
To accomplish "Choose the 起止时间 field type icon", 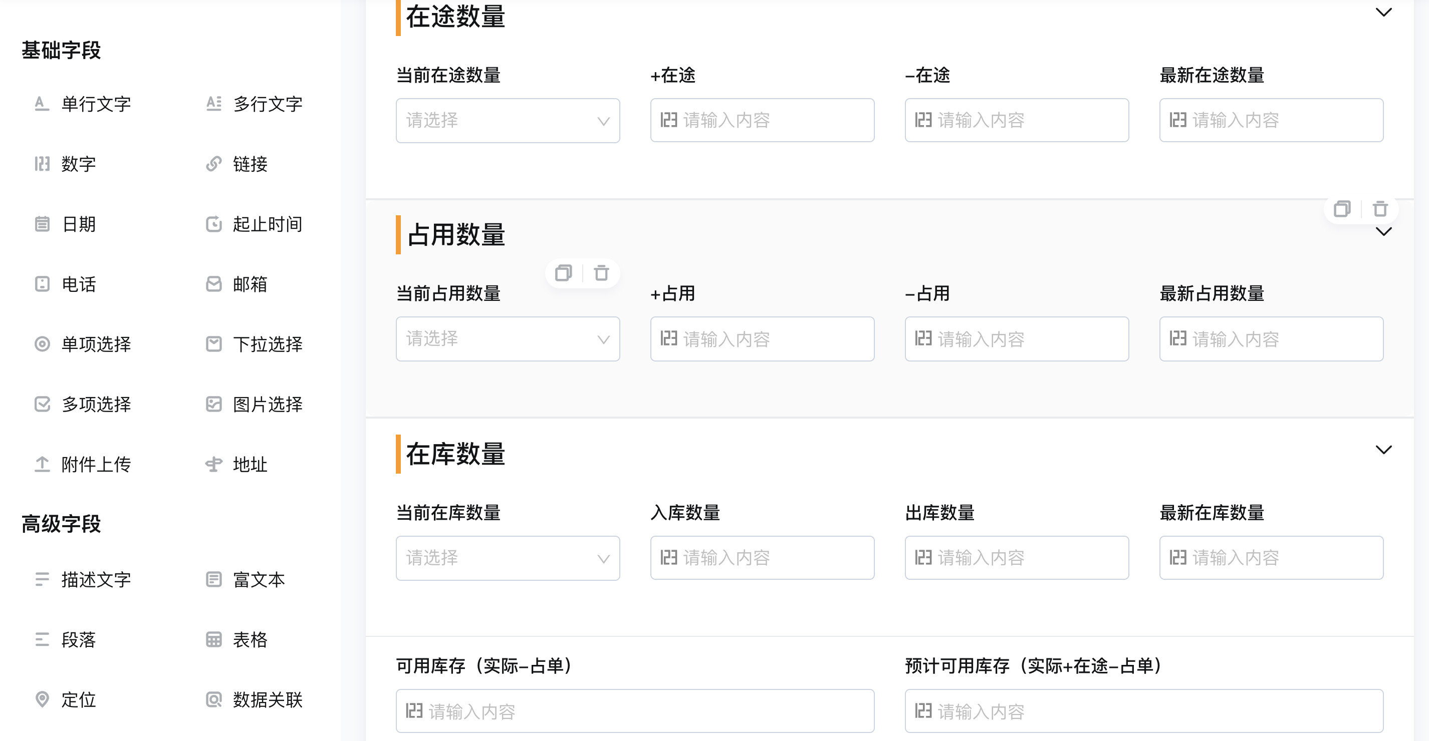I will (x=213, y=224).
